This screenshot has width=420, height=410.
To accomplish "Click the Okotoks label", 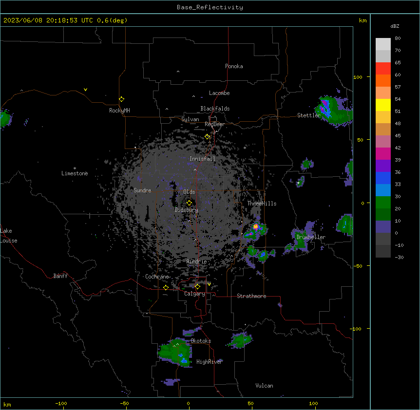I will tap(201, 341).
